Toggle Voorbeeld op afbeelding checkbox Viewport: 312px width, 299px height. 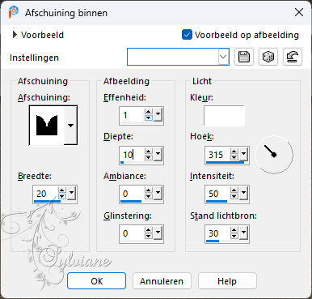coord(187,35)
